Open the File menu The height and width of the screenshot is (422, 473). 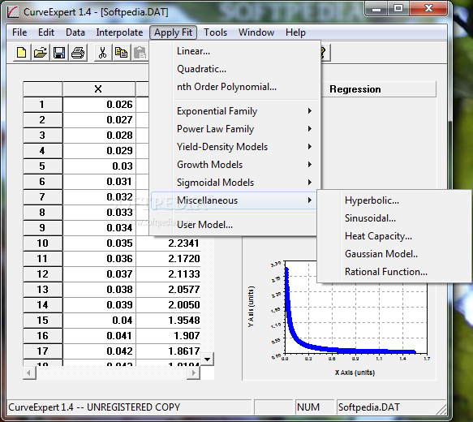click(19, 32)
